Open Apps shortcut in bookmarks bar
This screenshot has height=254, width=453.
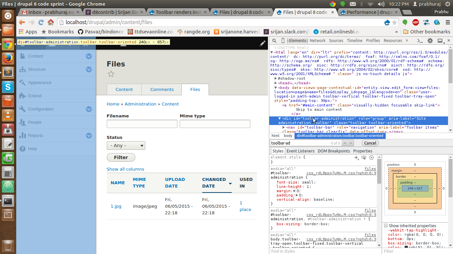28,32
